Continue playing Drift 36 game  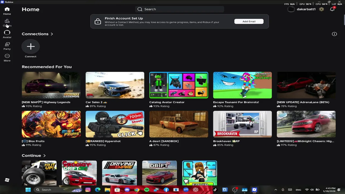point(160,173)
